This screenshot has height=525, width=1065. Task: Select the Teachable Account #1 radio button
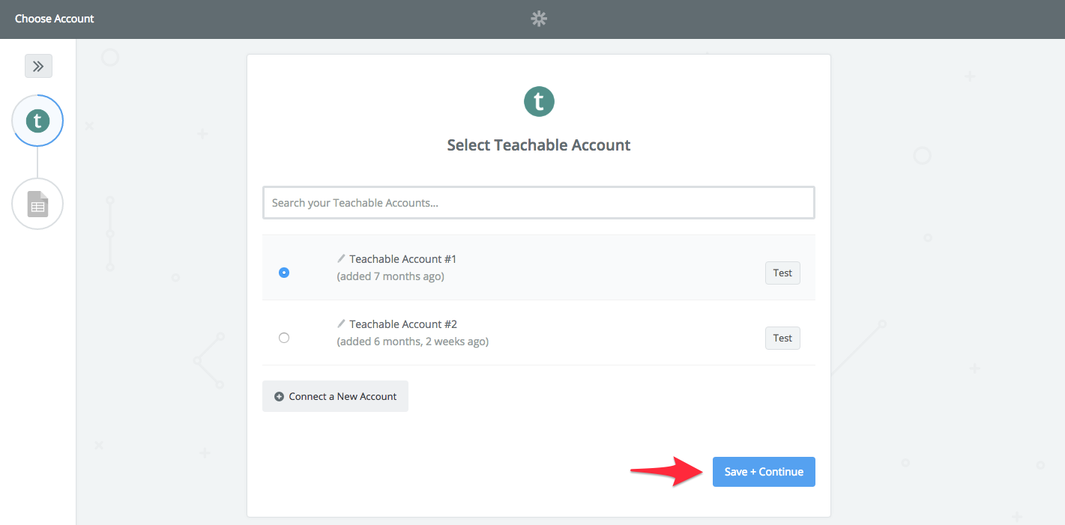284,273
